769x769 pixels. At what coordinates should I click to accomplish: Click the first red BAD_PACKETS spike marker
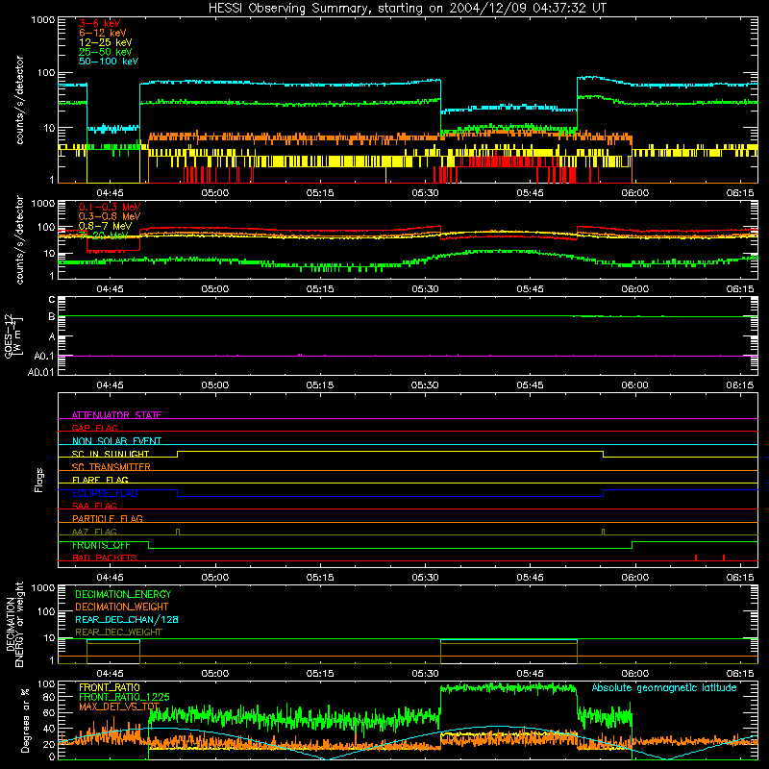(x=696, y=558)
